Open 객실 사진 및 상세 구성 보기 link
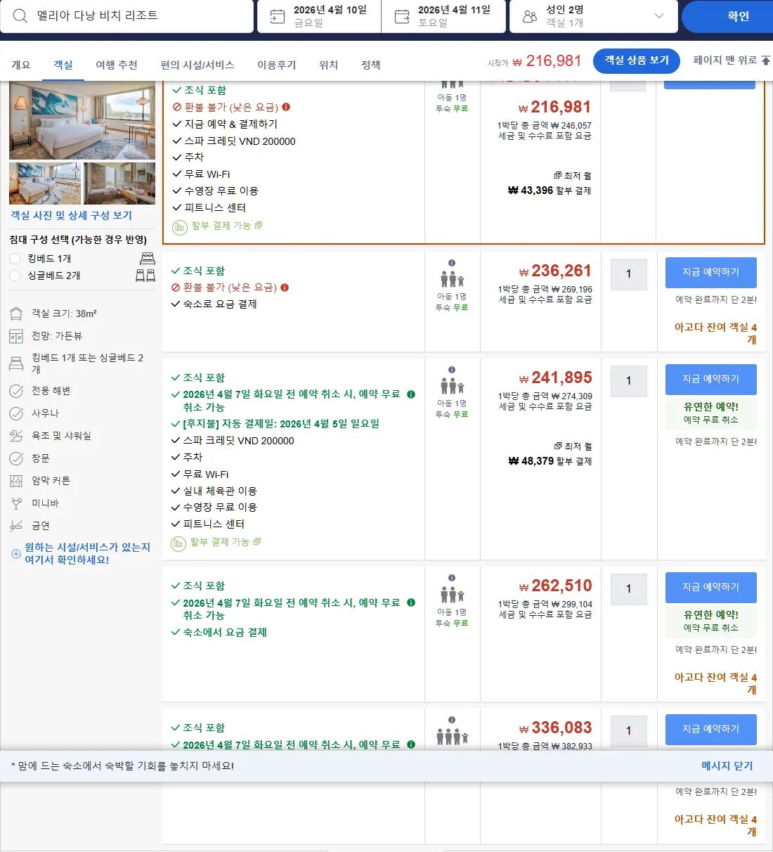This screenshot has width=773, height=852. click(72, 216)
